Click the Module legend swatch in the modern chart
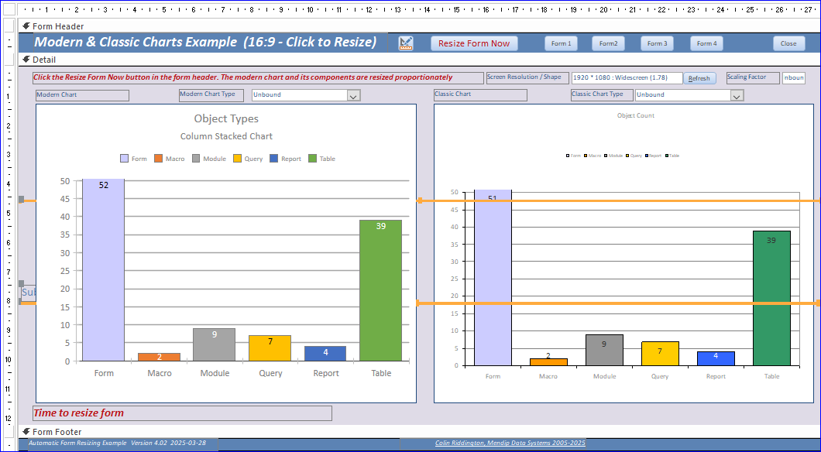 tap(197, 159)
